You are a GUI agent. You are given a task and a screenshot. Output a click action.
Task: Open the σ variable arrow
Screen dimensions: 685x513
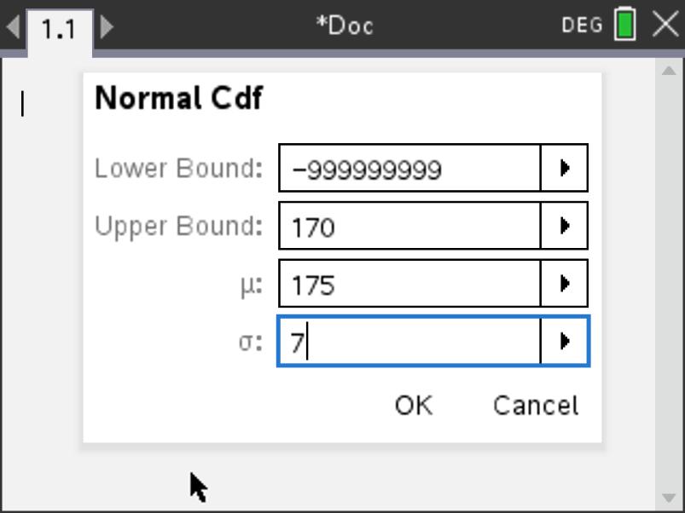564,342
